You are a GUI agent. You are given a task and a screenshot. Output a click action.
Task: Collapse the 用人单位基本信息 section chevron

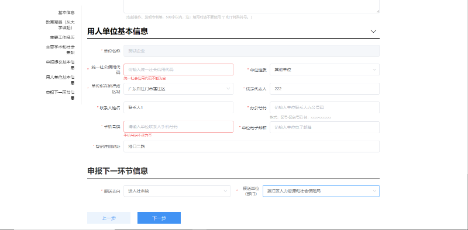pos(373,32)
